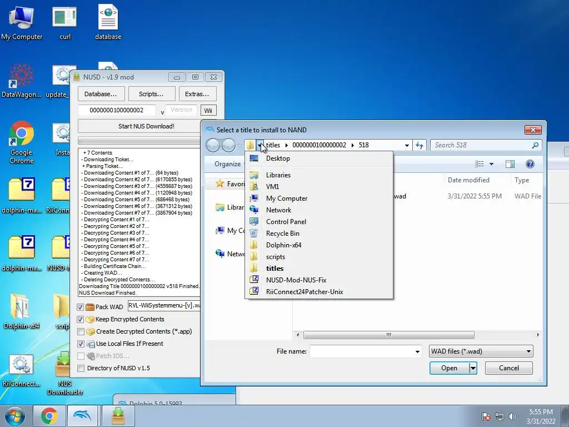
Task: Click the back navigation arrow in dialog
Action: 213,145
